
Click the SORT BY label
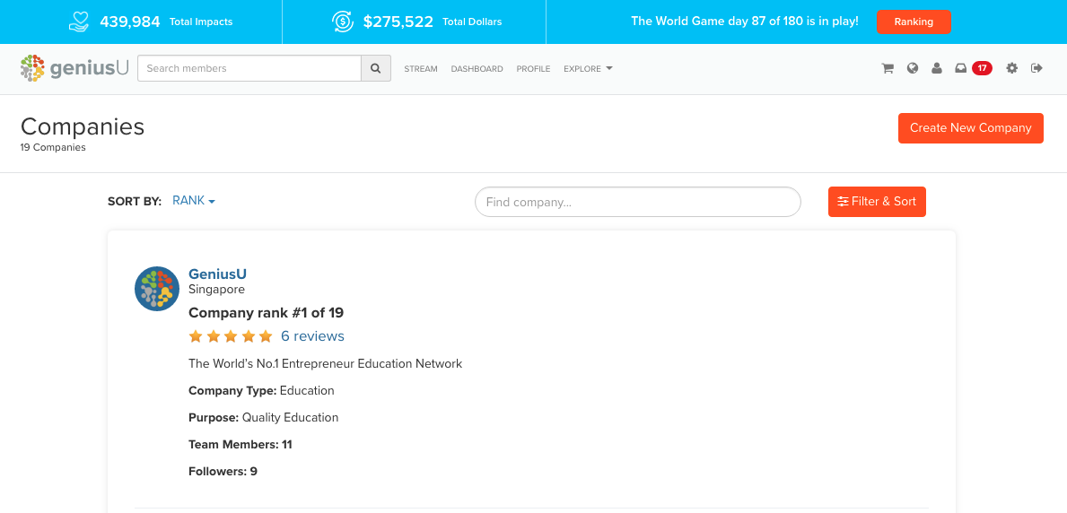135,202
